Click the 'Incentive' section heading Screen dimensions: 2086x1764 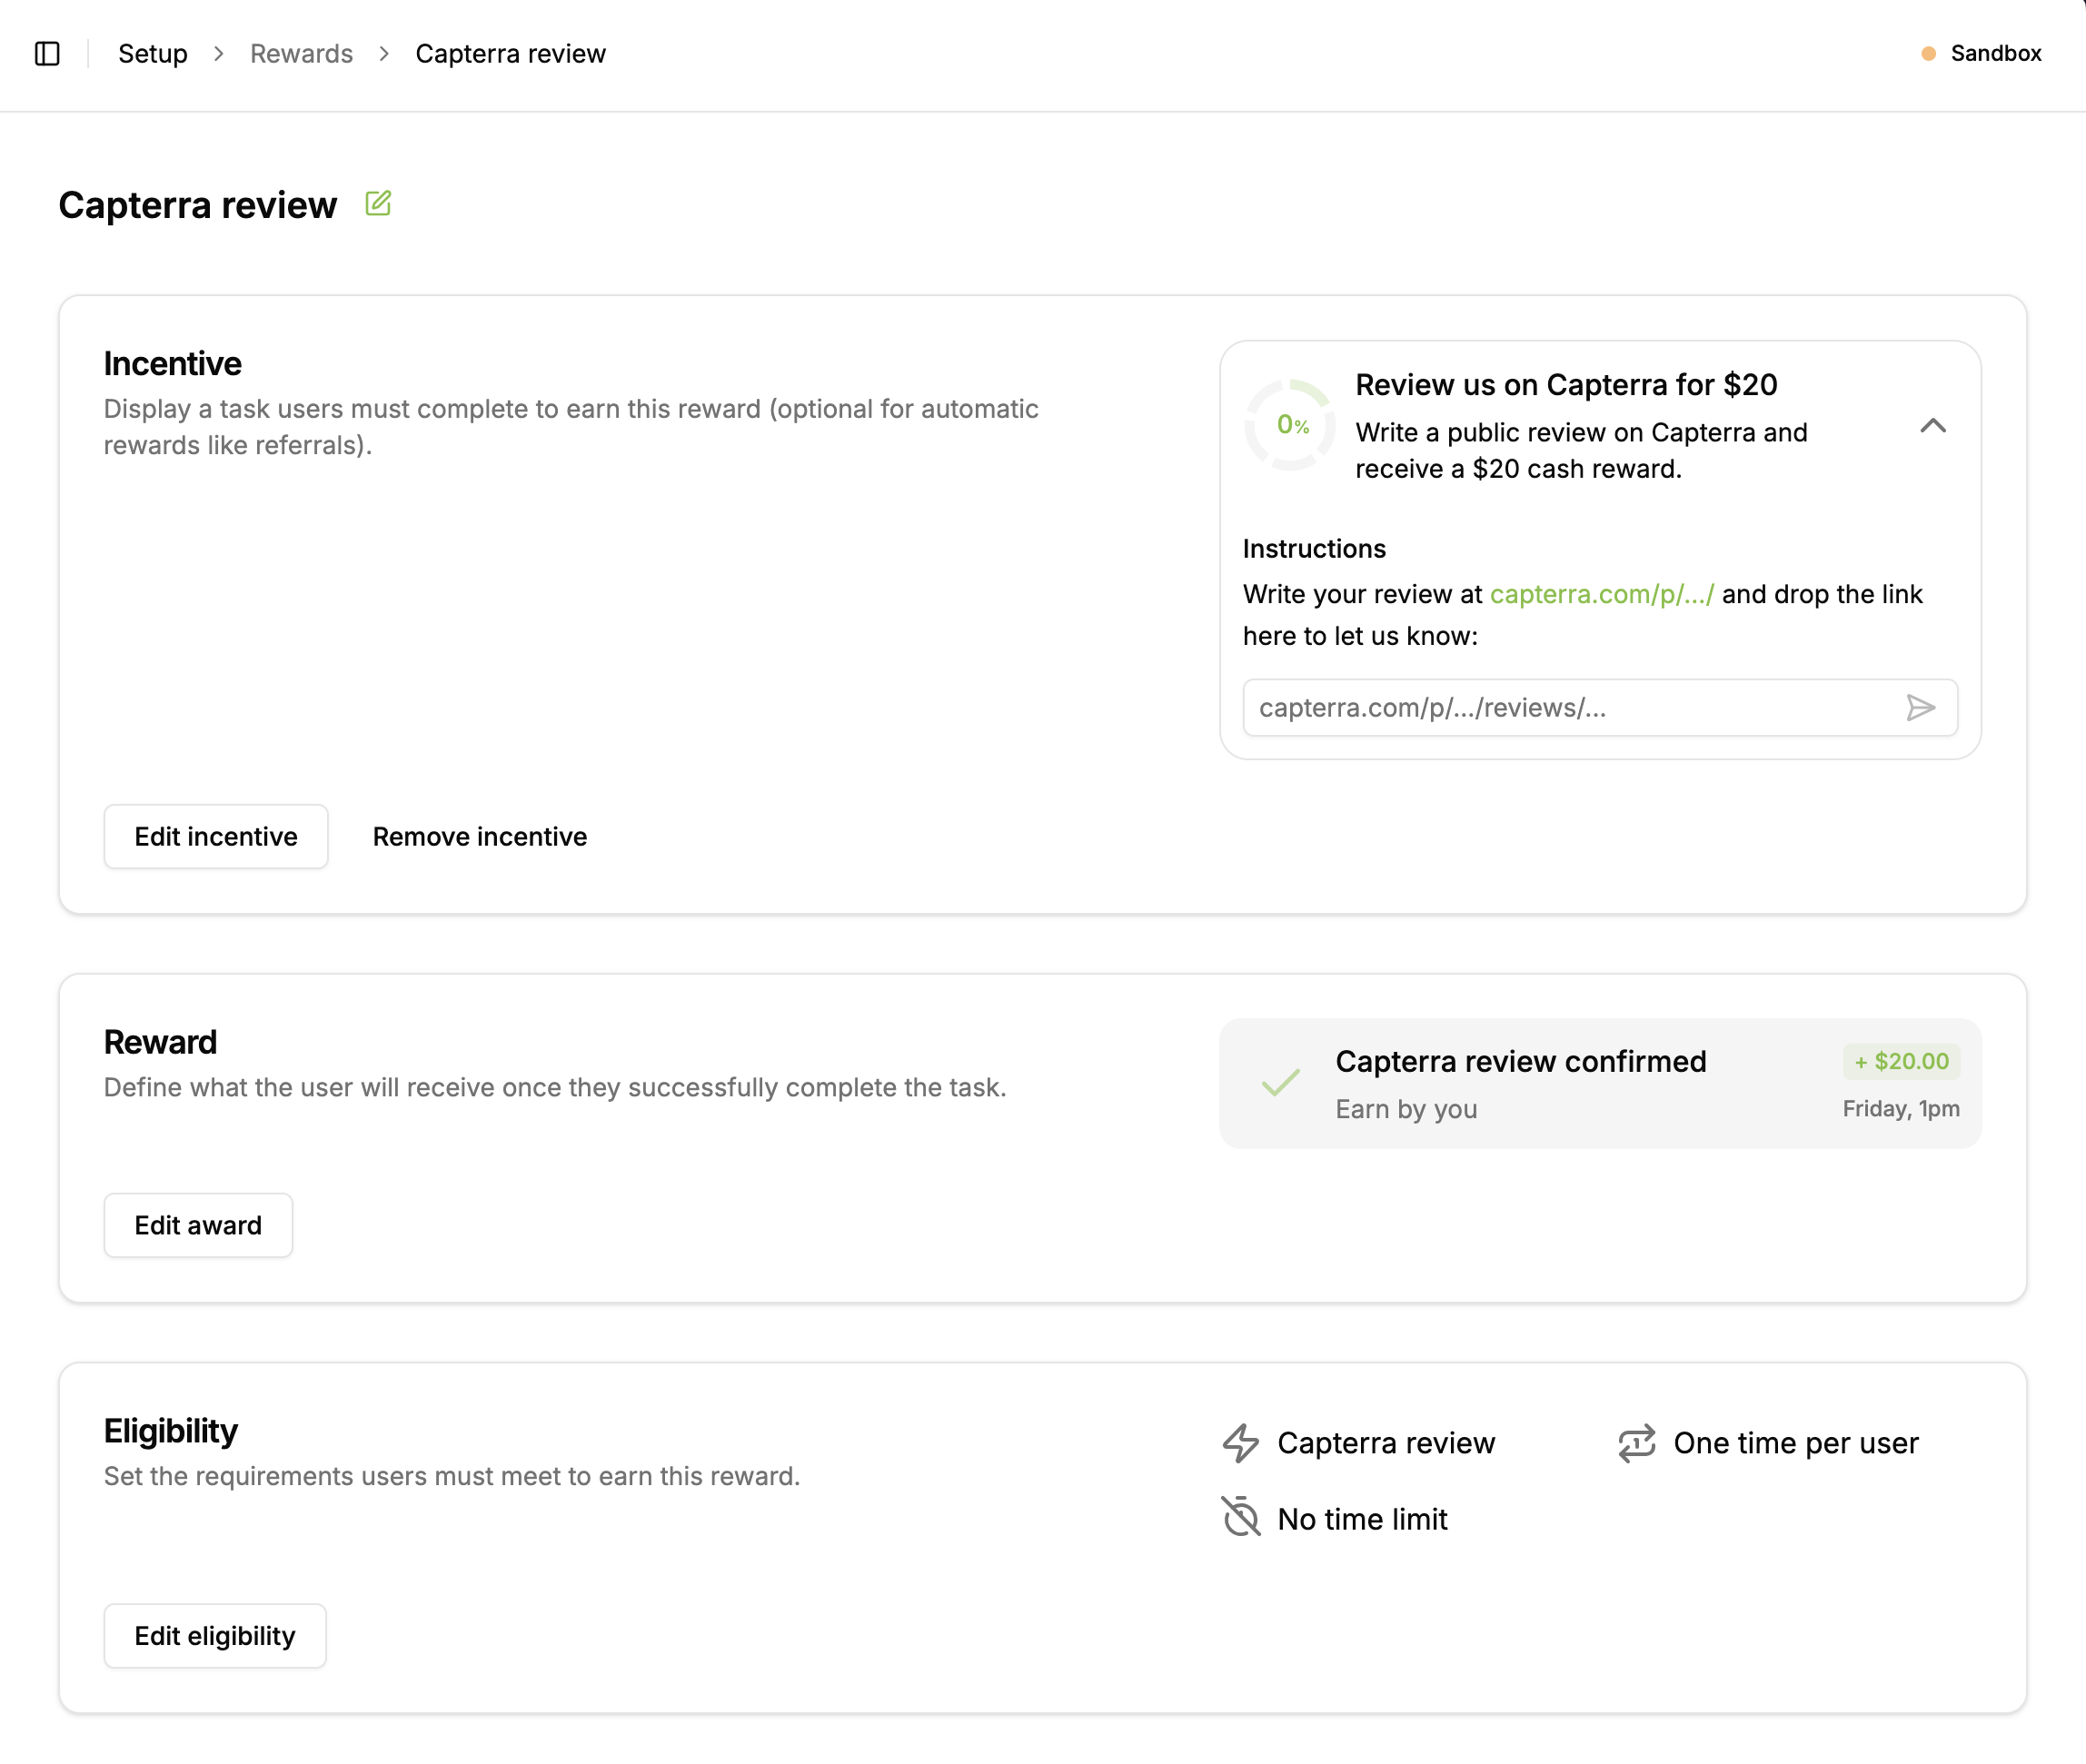(x=173, y=363)
